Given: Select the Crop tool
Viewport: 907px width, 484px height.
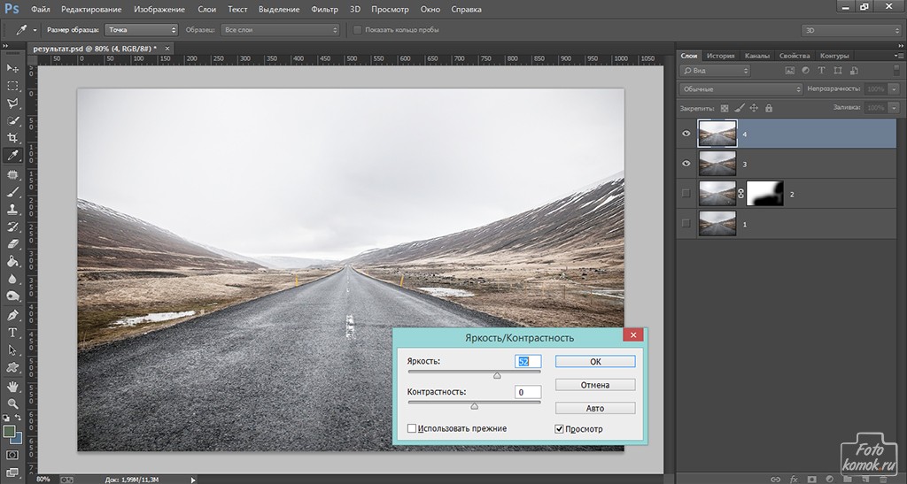Looking at the screenshot, I should point(12,138).
